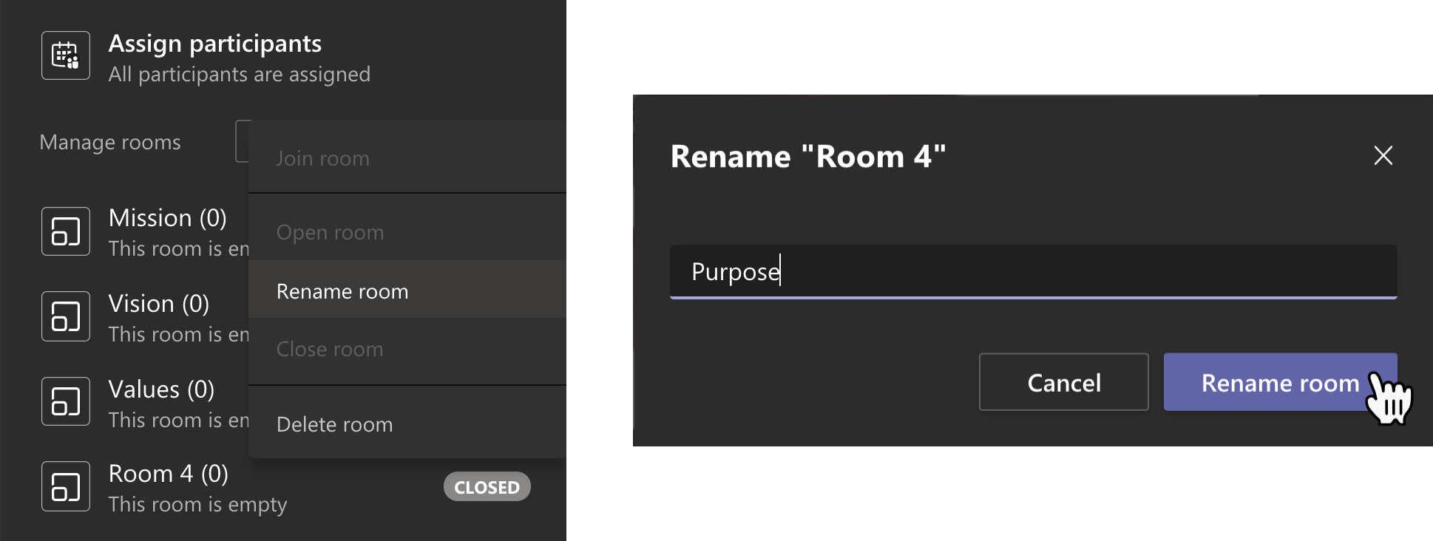1433x541 pixels.
Task: Click the Rename room confirmation button
Action: coord(1280,383)
